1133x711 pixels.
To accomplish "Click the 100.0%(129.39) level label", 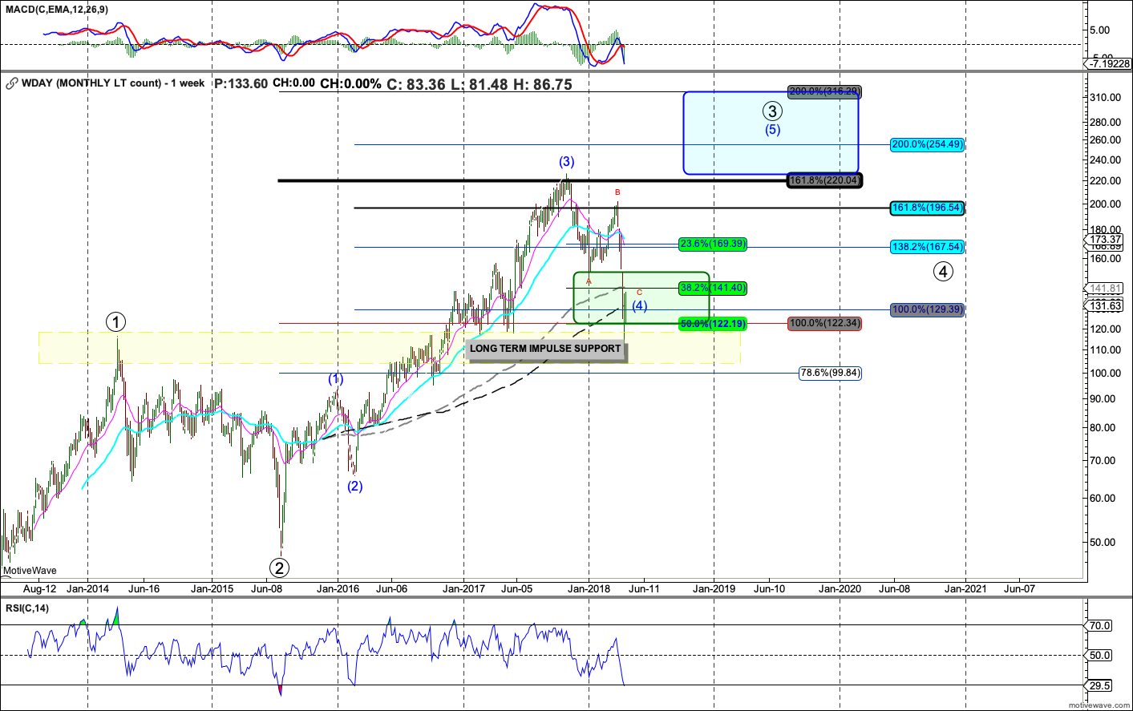I will pos(928,309).
